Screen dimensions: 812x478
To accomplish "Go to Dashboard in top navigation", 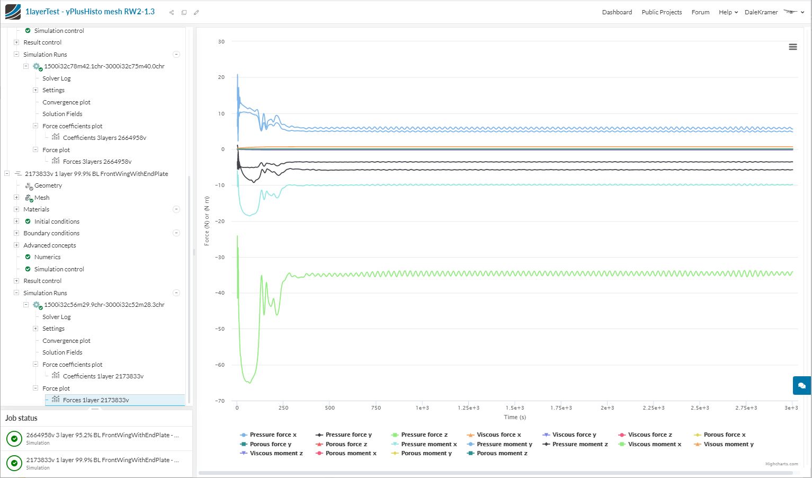I will pyautogui.click(x=617, y=12).
